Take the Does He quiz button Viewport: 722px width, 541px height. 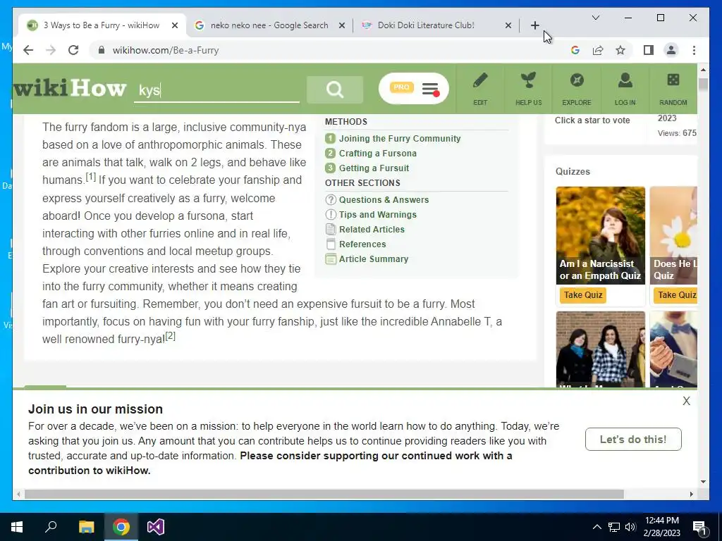pos(675,295)
